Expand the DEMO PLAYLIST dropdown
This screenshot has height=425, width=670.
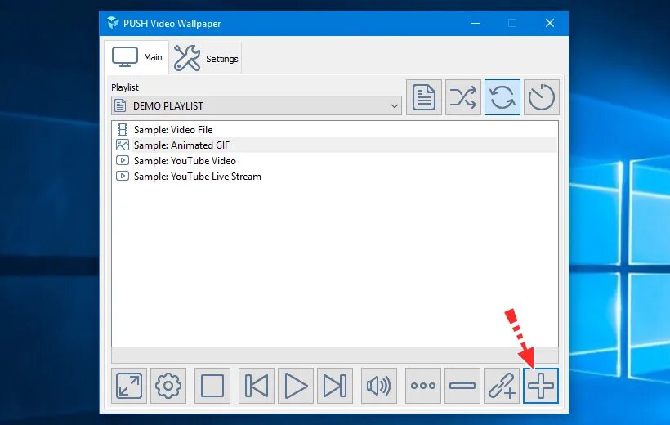pos(257,105)
